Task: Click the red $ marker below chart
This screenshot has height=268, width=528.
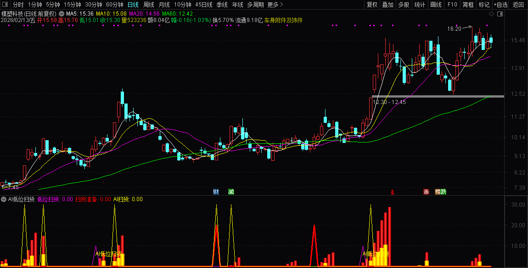Action: pos(392,192)
